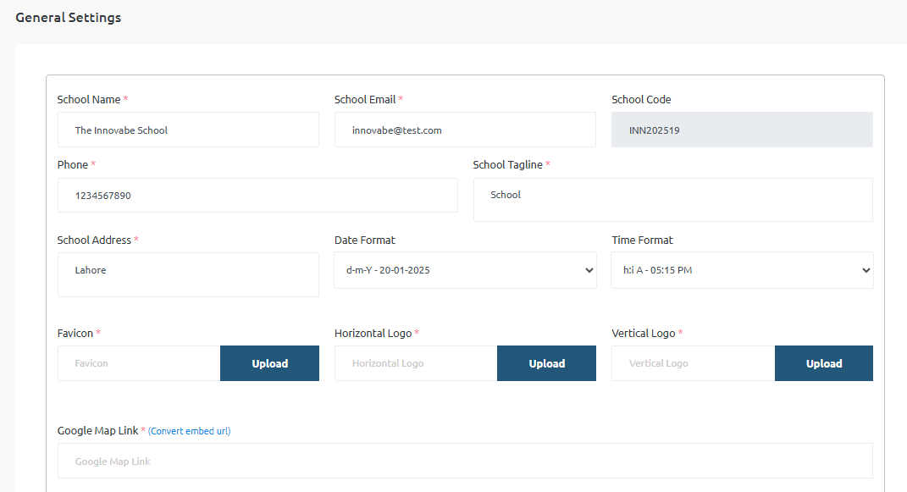Viewport: 907px width, 492px height.
Task: Click inside the School Tagline text area
Action: click(672, 200)
